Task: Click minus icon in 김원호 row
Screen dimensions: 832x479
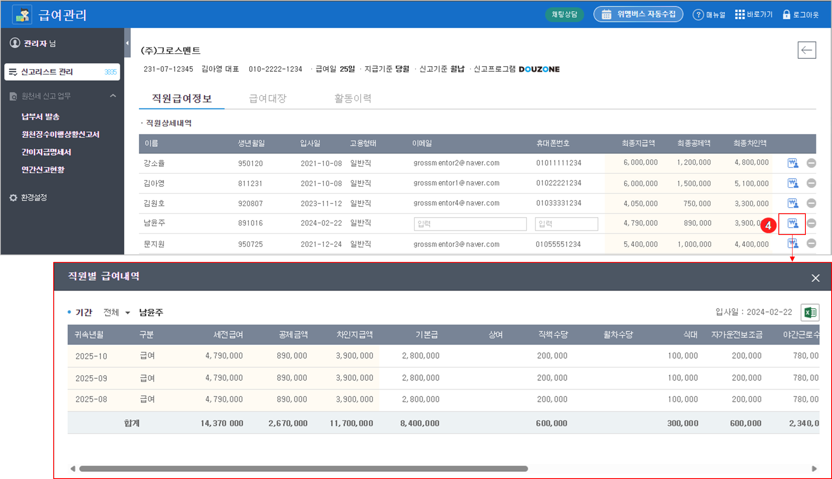Action: pos(811,203)
